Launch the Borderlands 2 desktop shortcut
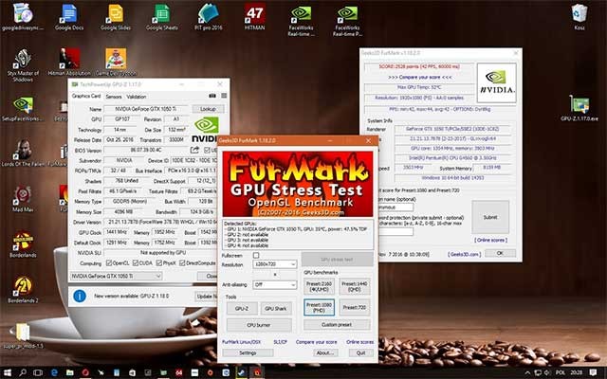 pyautogui.click(x=23, y=290)
